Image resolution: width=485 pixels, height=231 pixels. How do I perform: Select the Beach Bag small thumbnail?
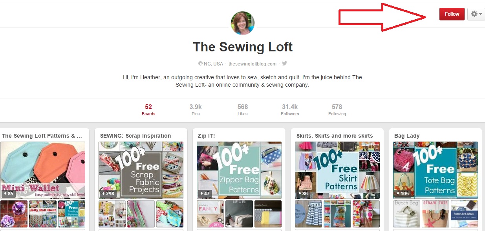pyautogui.click(x=407, y=214)
